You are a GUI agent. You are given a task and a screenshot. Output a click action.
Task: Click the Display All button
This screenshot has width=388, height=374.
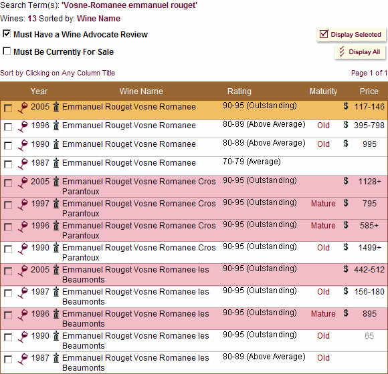click(x=360, y=52)
